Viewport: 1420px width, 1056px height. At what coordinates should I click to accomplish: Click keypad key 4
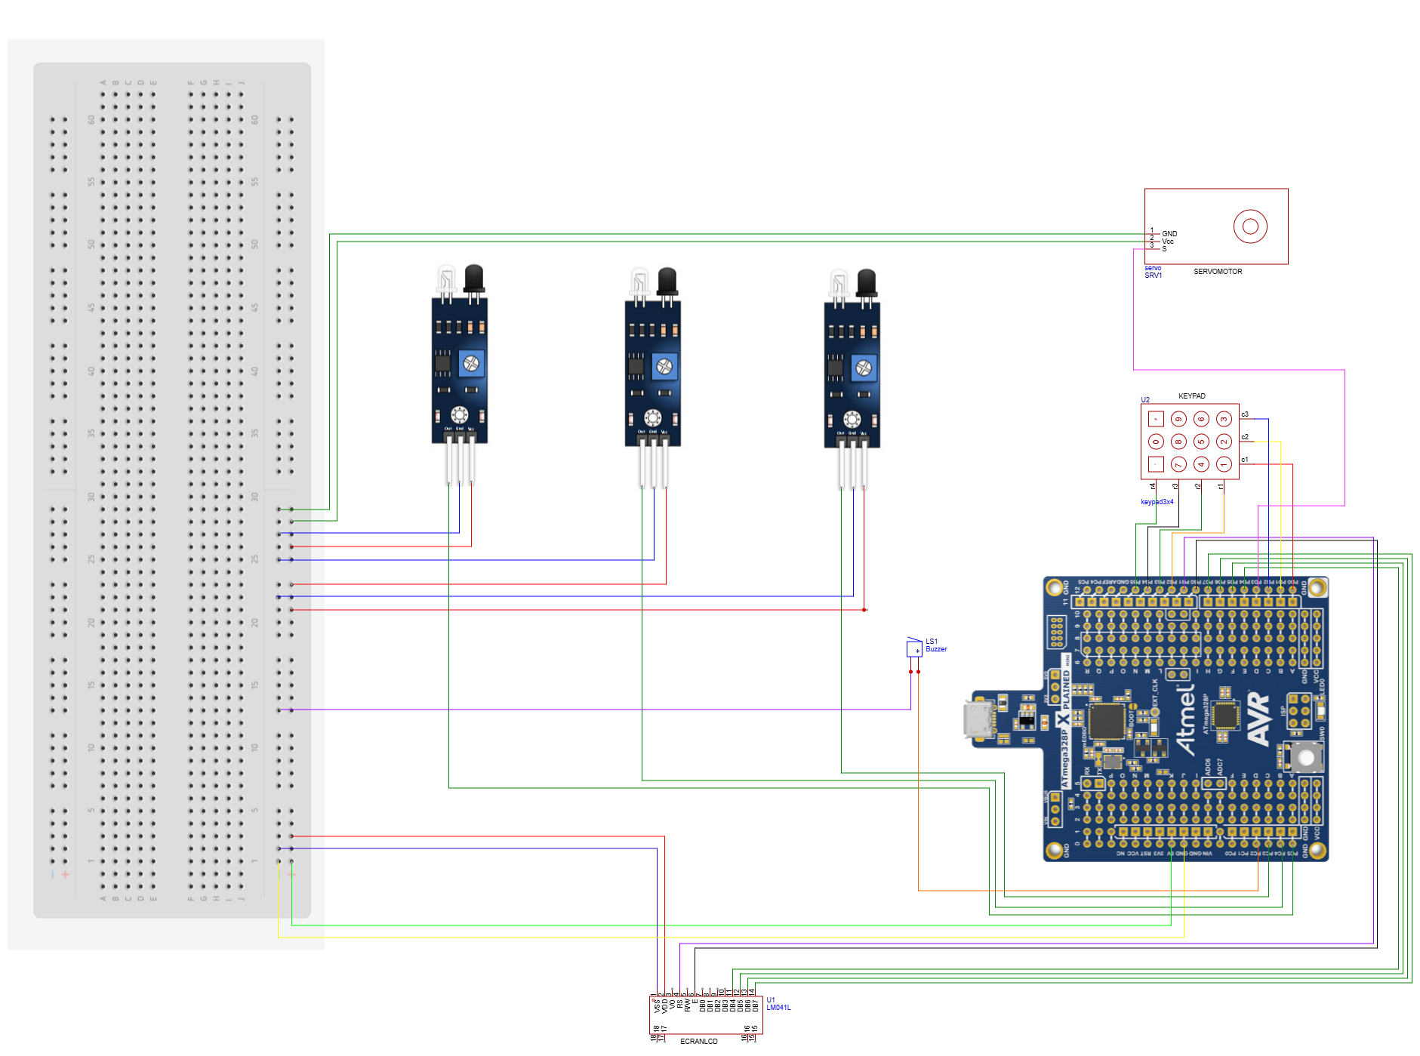click(1201, 464)
